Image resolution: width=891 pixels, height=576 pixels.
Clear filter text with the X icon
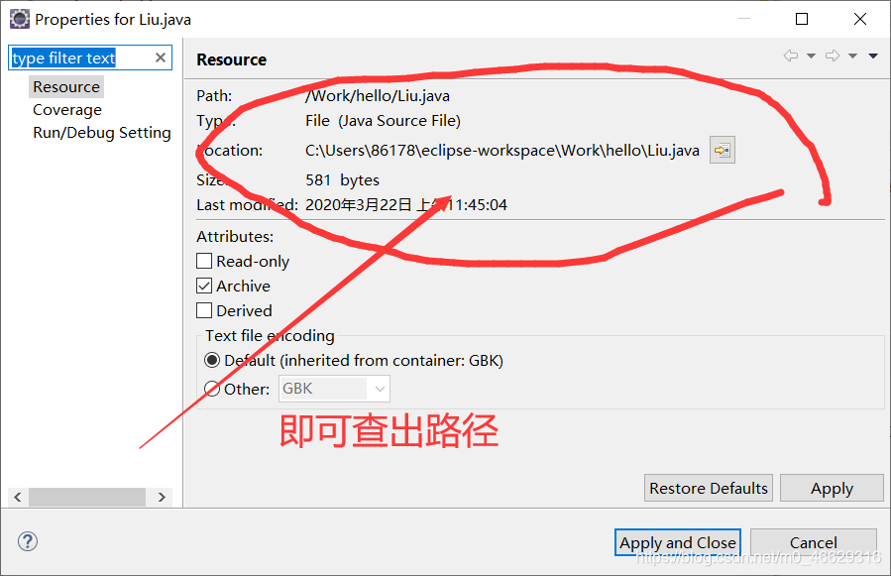tap(161, 58)
